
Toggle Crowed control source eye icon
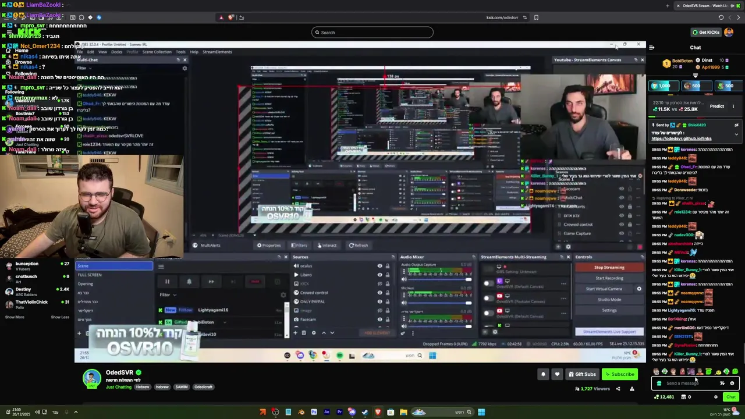coord(380,293)
